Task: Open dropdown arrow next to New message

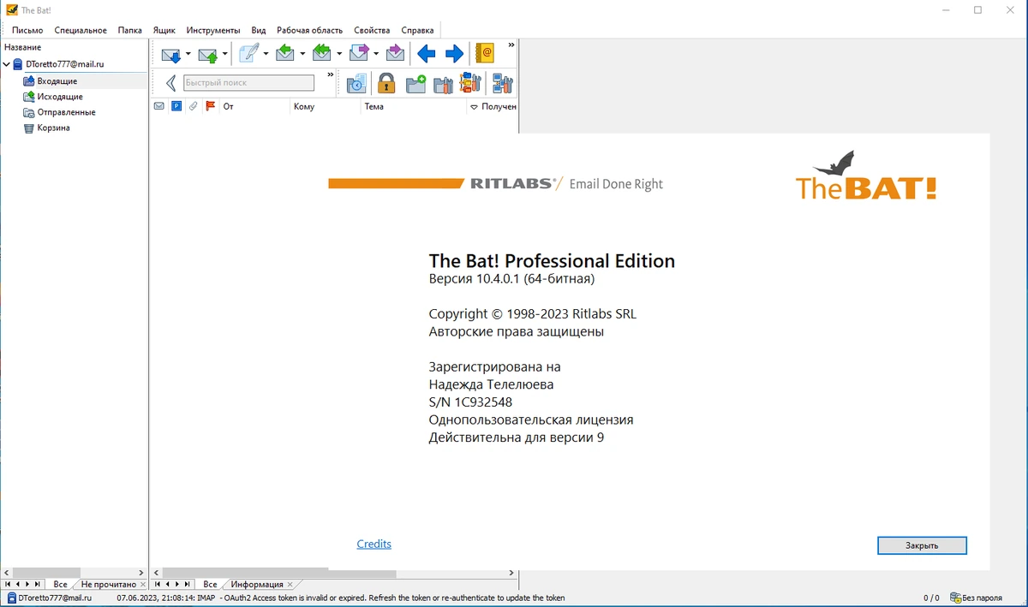Action: tap(266, 54)
